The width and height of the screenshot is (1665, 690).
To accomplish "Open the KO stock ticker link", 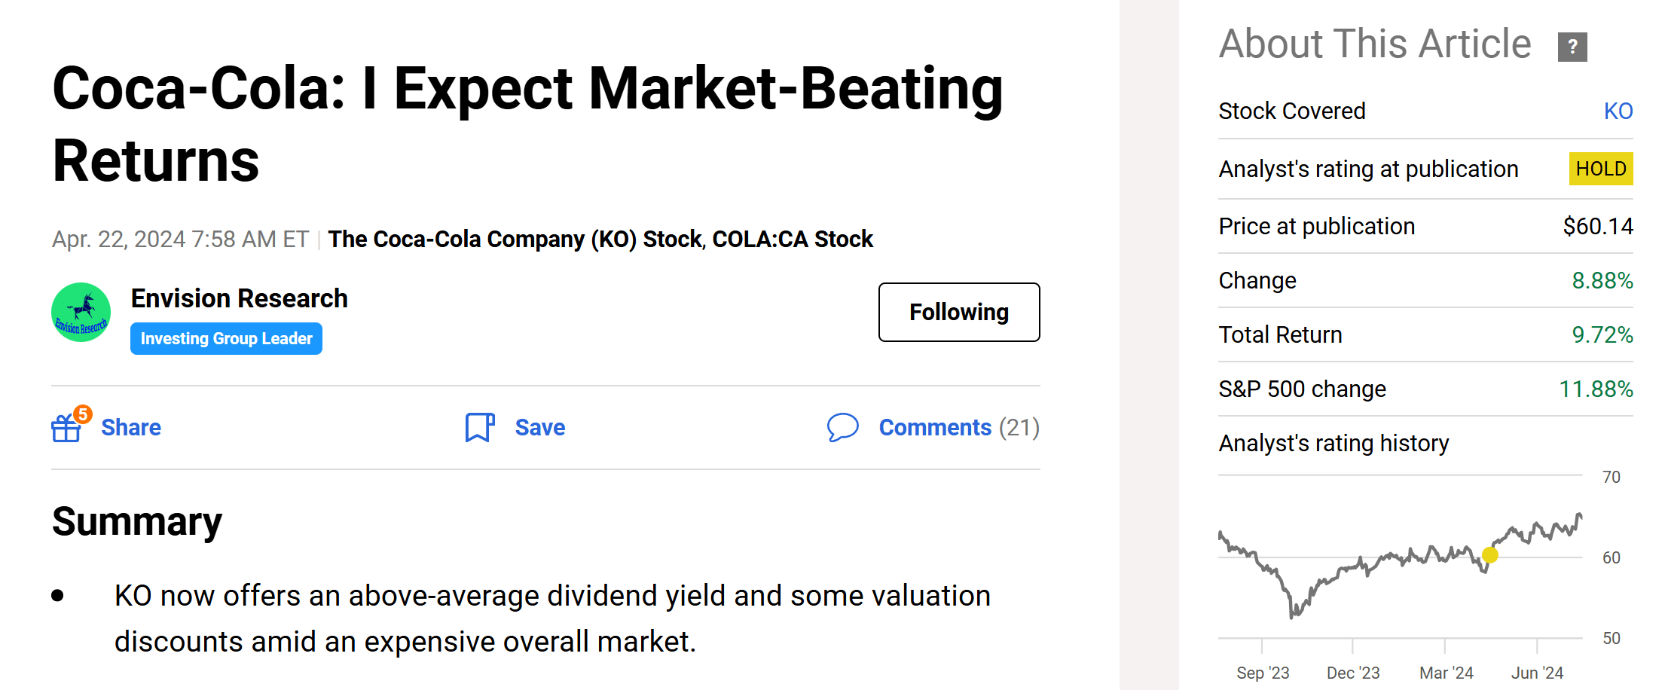I will 1618,111.
